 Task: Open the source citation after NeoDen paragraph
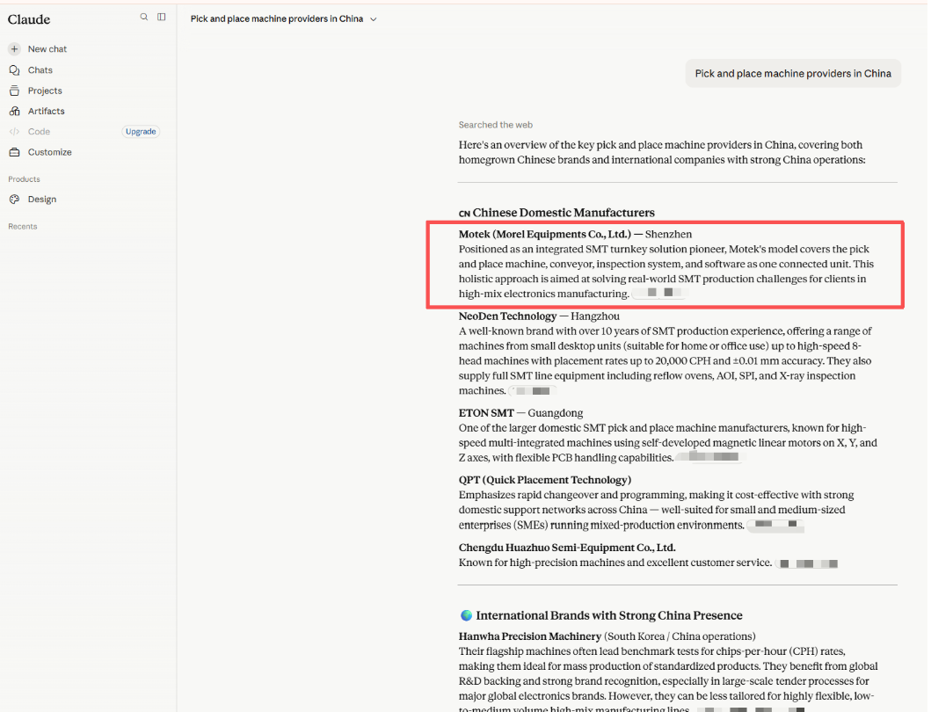533,391
